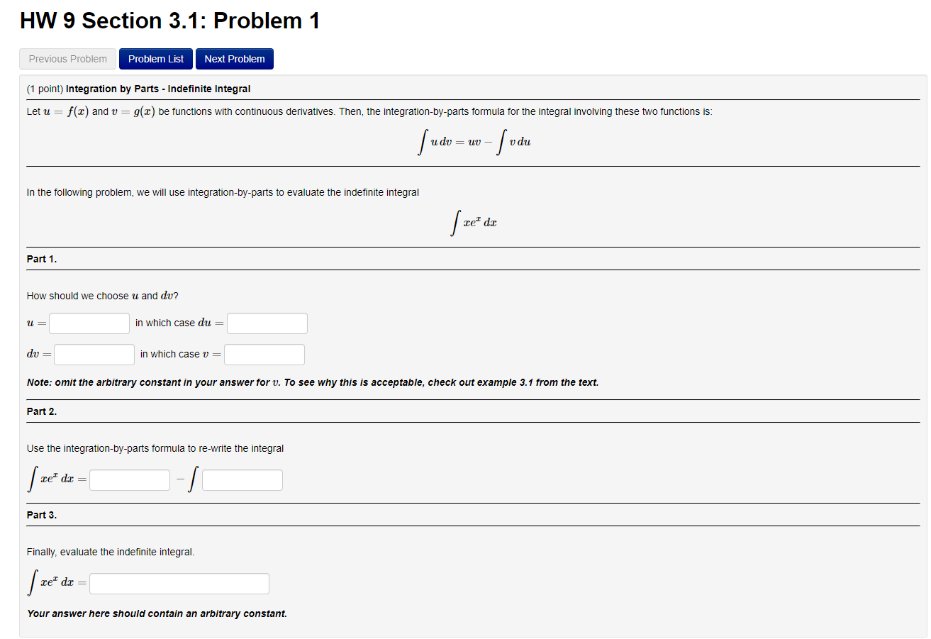Focus the u = answer field
931x639 pixels.
(89, 323)
